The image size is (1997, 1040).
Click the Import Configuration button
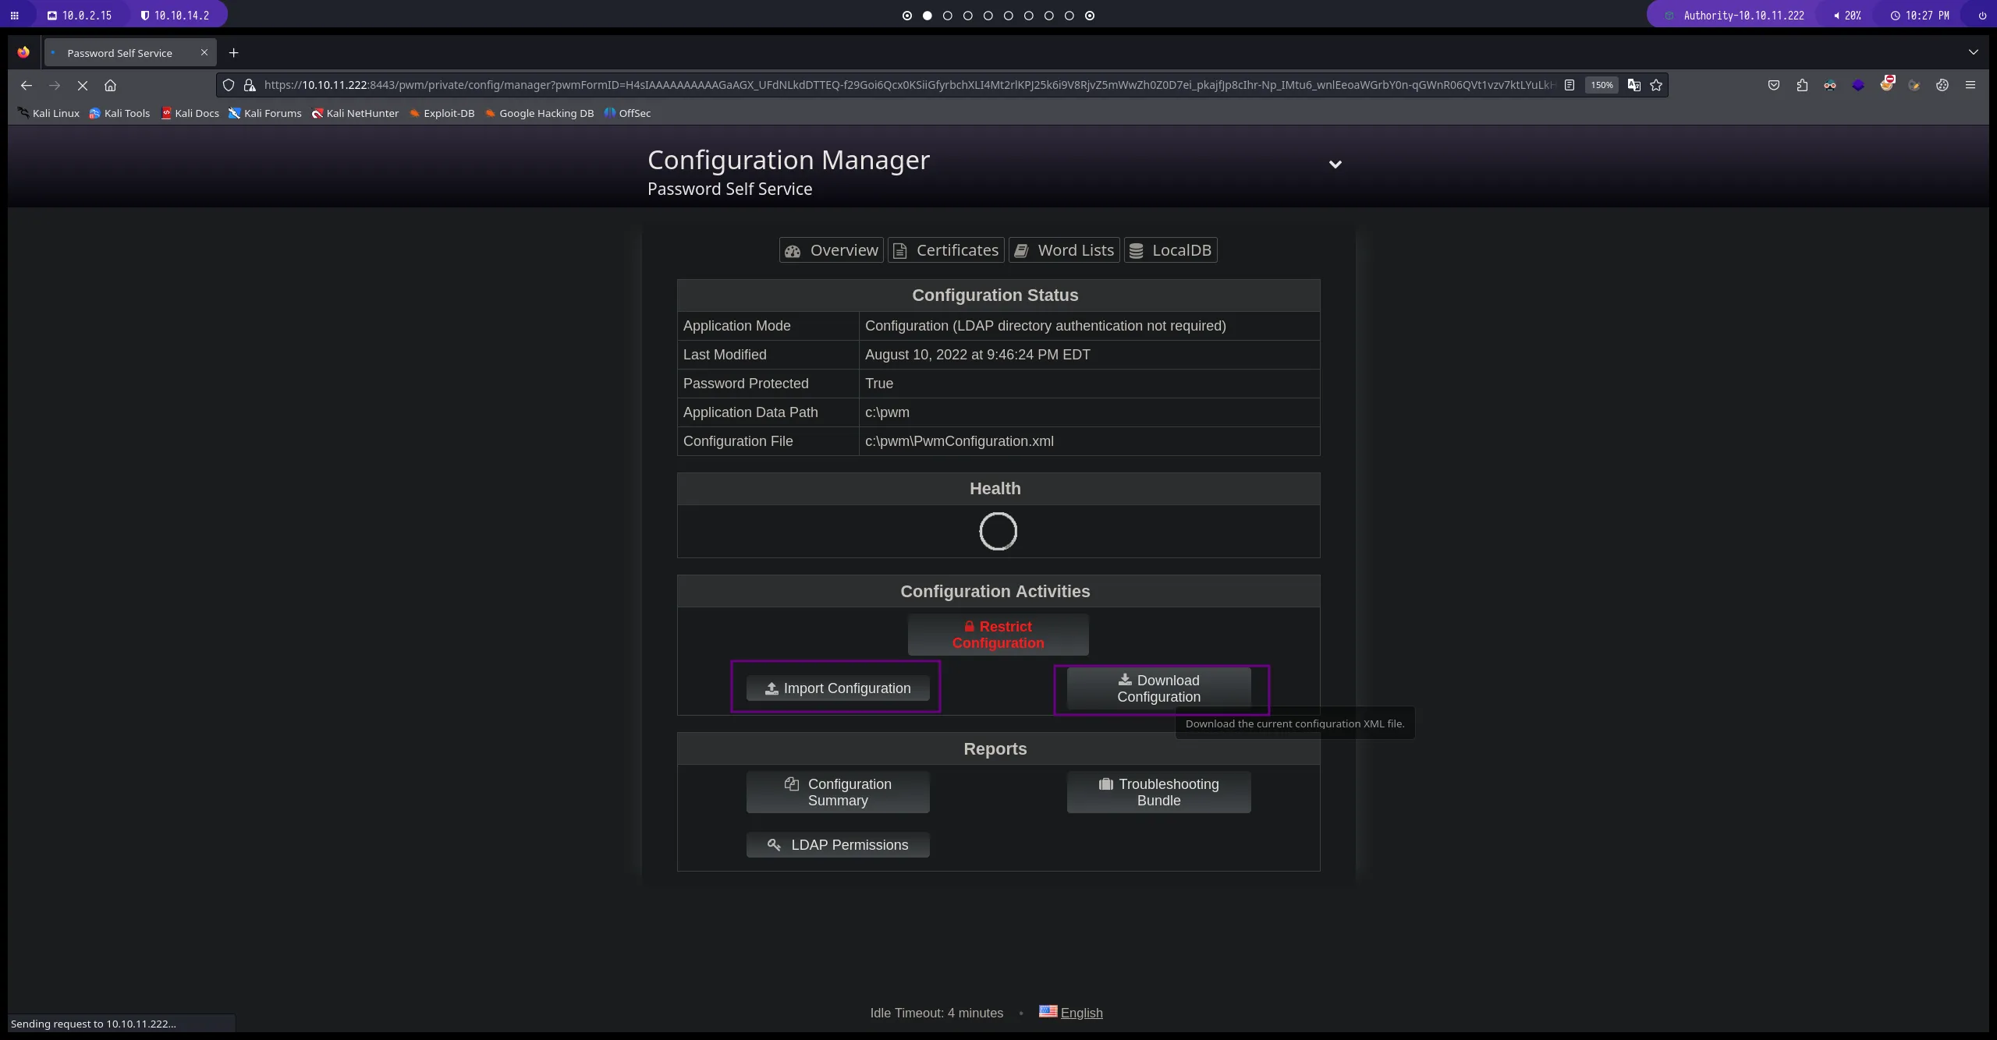point(838,688)
